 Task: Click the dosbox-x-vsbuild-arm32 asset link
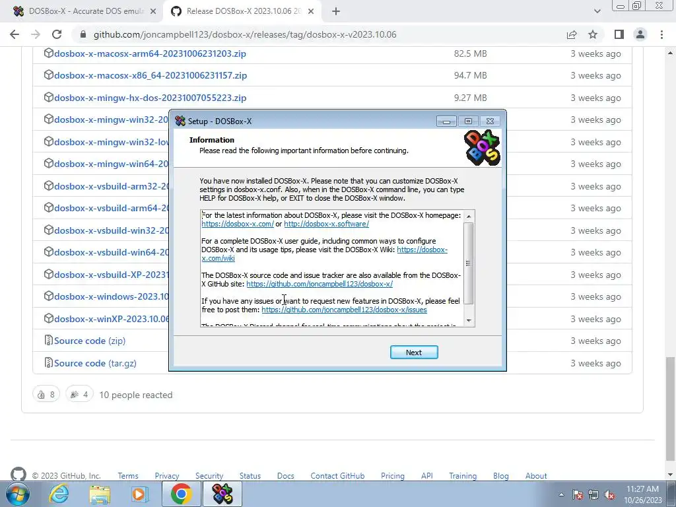[111, 186]
